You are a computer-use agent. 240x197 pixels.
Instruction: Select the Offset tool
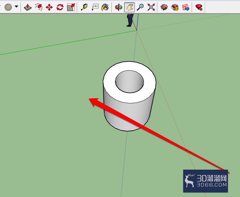39,7
